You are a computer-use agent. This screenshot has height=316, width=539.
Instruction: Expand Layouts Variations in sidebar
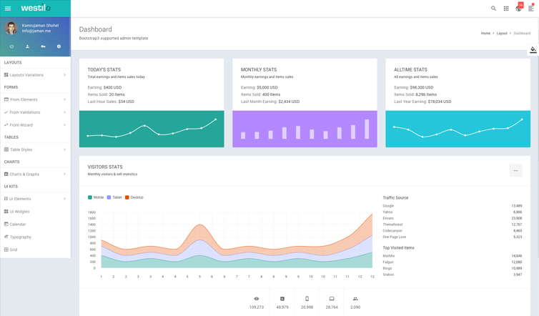point(35,74)
